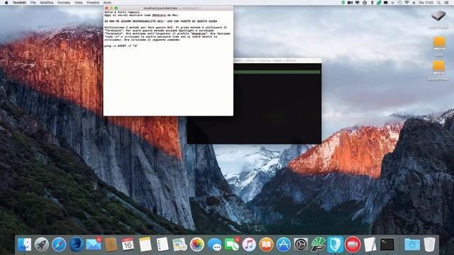454x255 pixels.
Task: Minimize the TextEdit window with yellow button
Action: (x=111, y=8)
